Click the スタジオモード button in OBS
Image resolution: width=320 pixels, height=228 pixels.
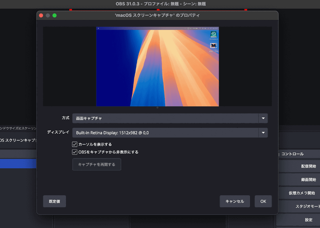point(299,206)
